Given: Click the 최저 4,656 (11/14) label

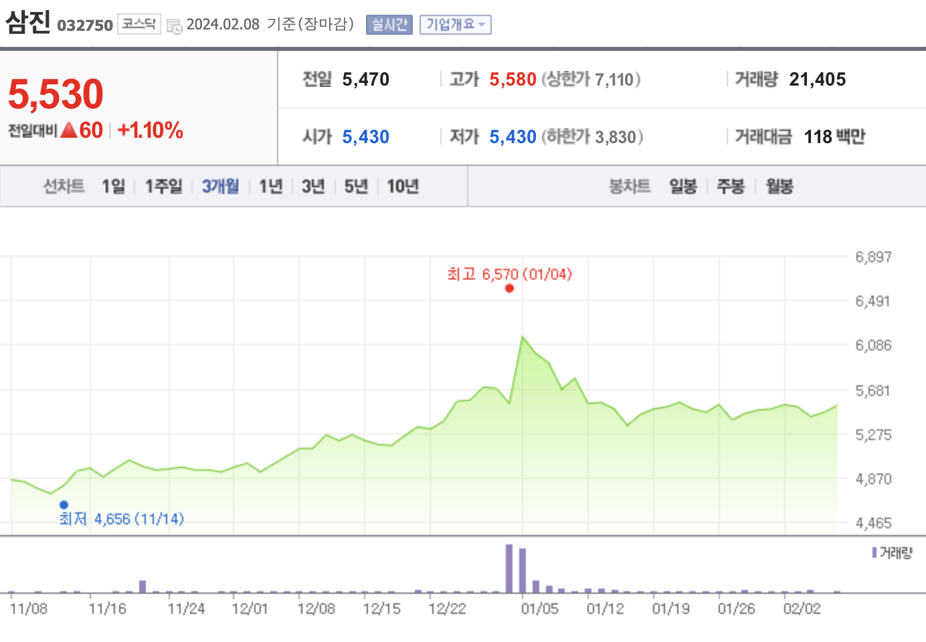Looking at the screenshot, I should [122, 519].
